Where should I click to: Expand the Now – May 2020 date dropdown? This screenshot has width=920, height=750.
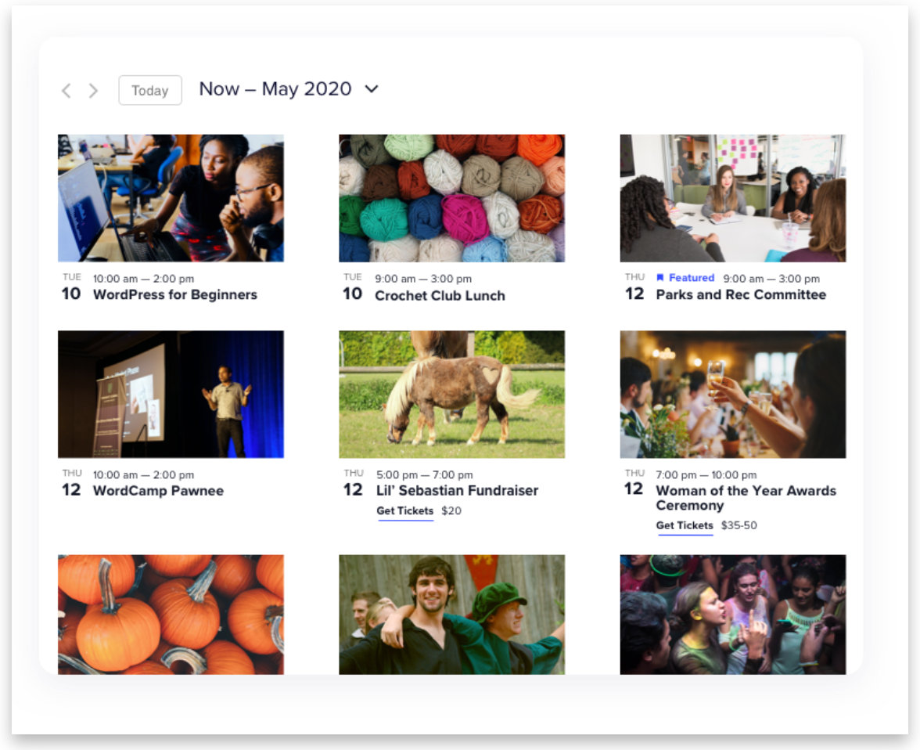[x=275, y=89]
